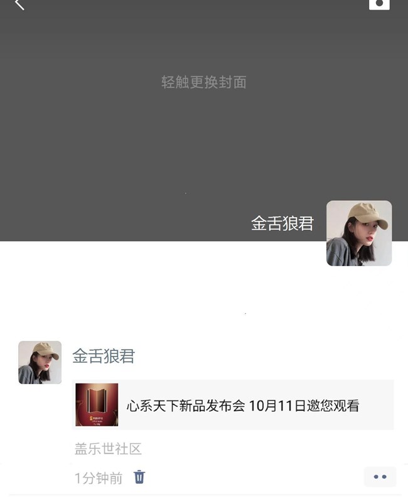Tap 轻触更换封面 to change the cover
Image resolution: width=408 pixels, height=499 pixels.
click(x=203, y=82)
